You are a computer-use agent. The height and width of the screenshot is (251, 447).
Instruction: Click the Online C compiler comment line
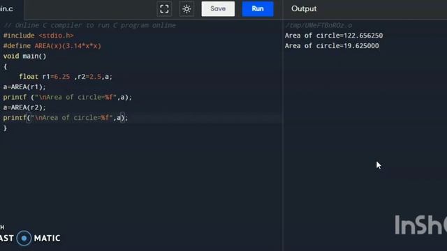click(x=90, y=25)
